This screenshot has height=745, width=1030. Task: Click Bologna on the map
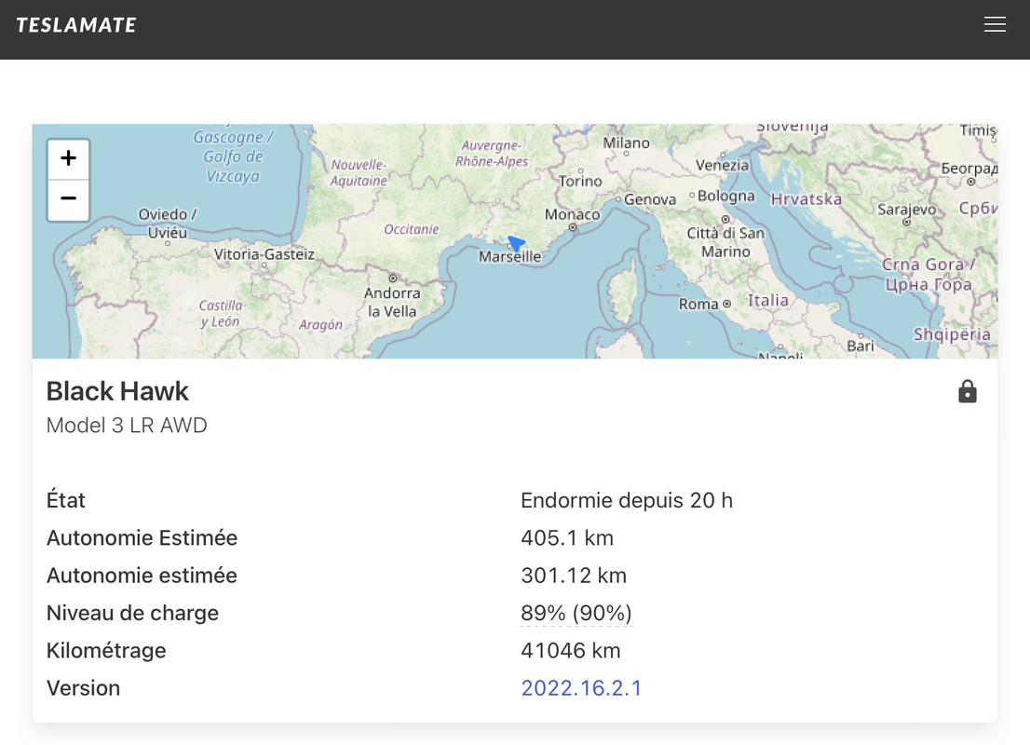point(725,196)
